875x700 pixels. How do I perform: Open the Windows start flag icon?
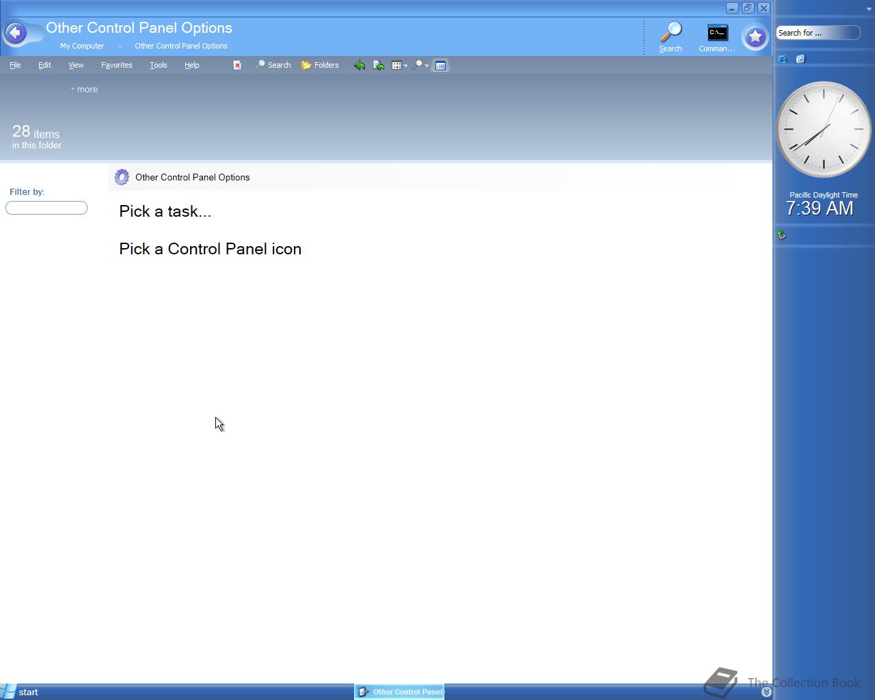(8, 692)
